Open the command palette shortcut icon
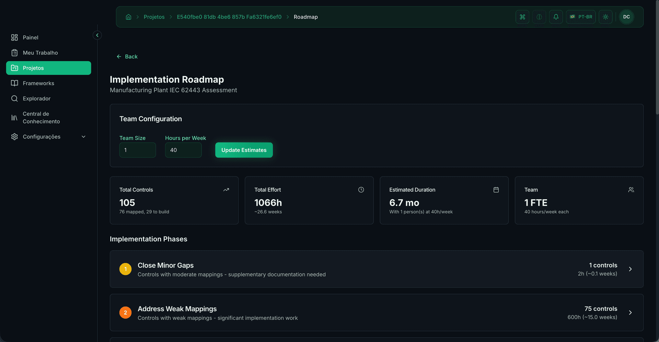 point(522,17)
